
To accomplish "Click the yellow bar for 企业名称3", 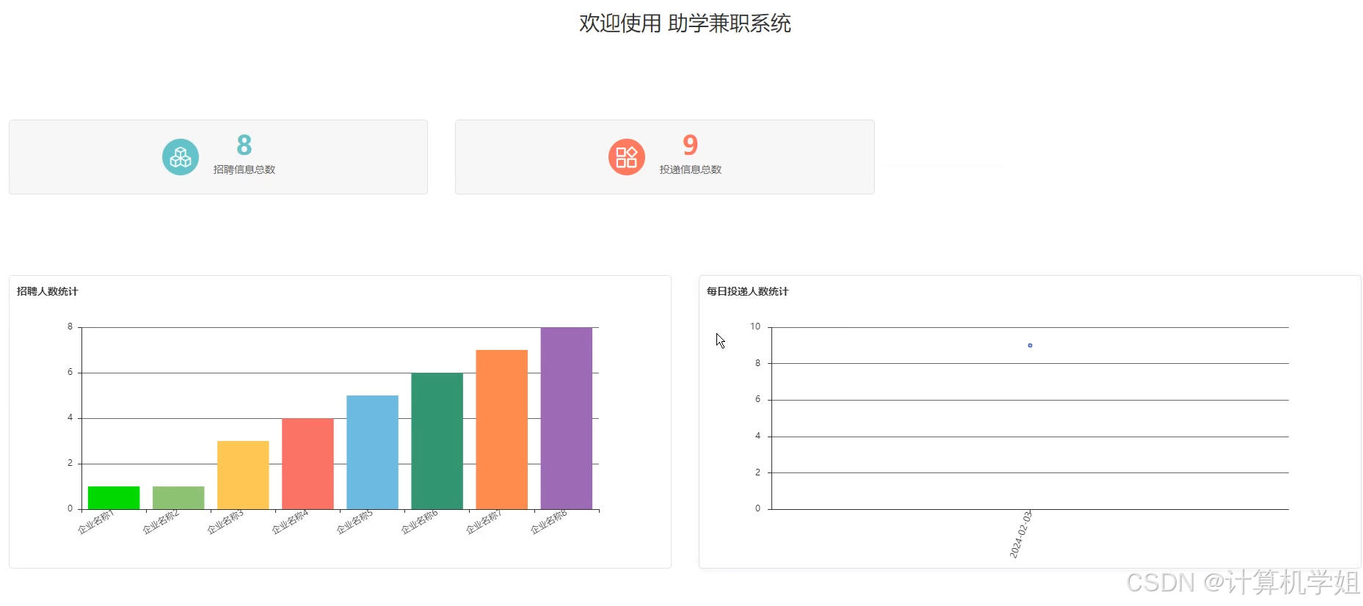I will 243,475.
